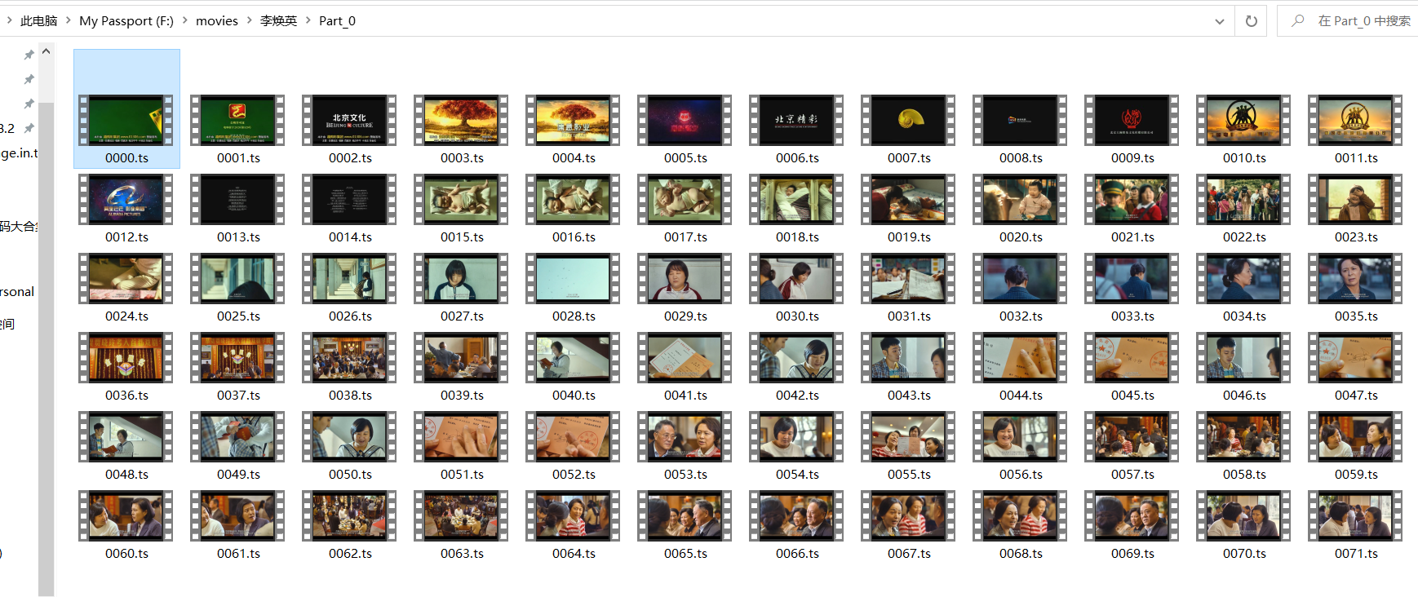Image resolution: width=1418 pixels, height=597 pixels.
Task: Expand the chevron after My Passport (F:)
Action: [x=185, y=20]
